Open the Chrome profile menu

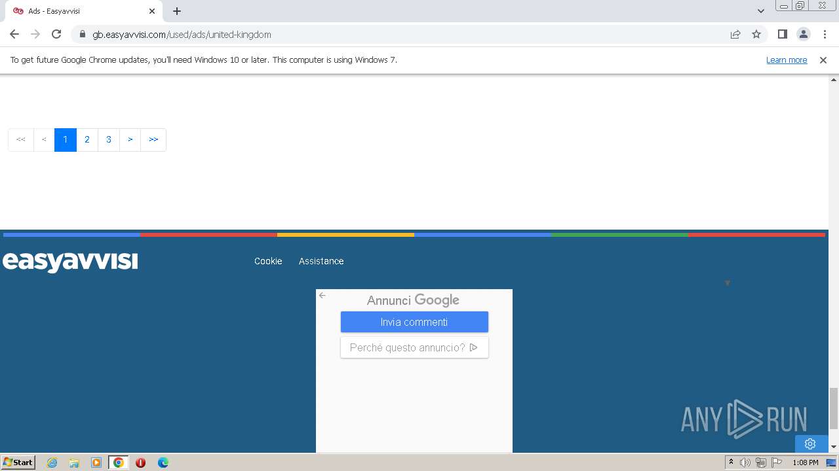(803, 34)
